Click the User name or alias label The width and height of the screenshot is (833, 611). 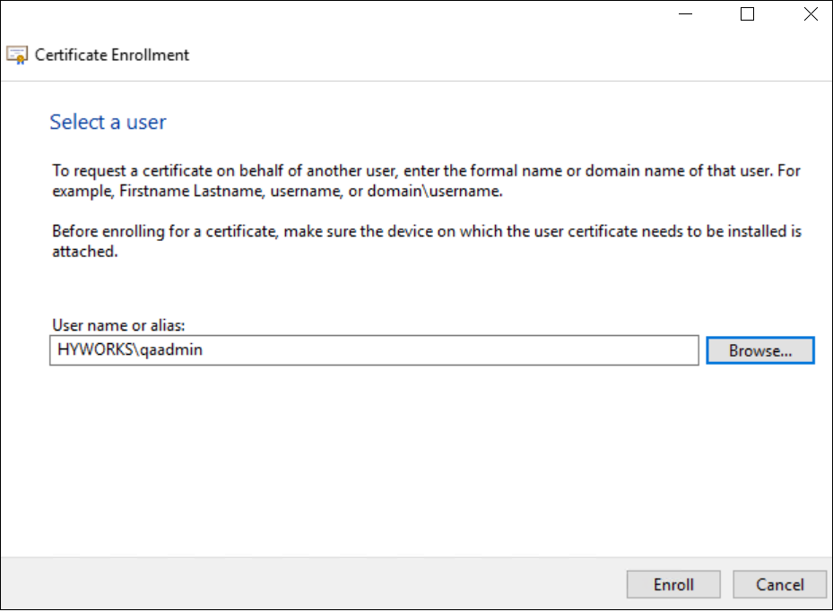118,325
